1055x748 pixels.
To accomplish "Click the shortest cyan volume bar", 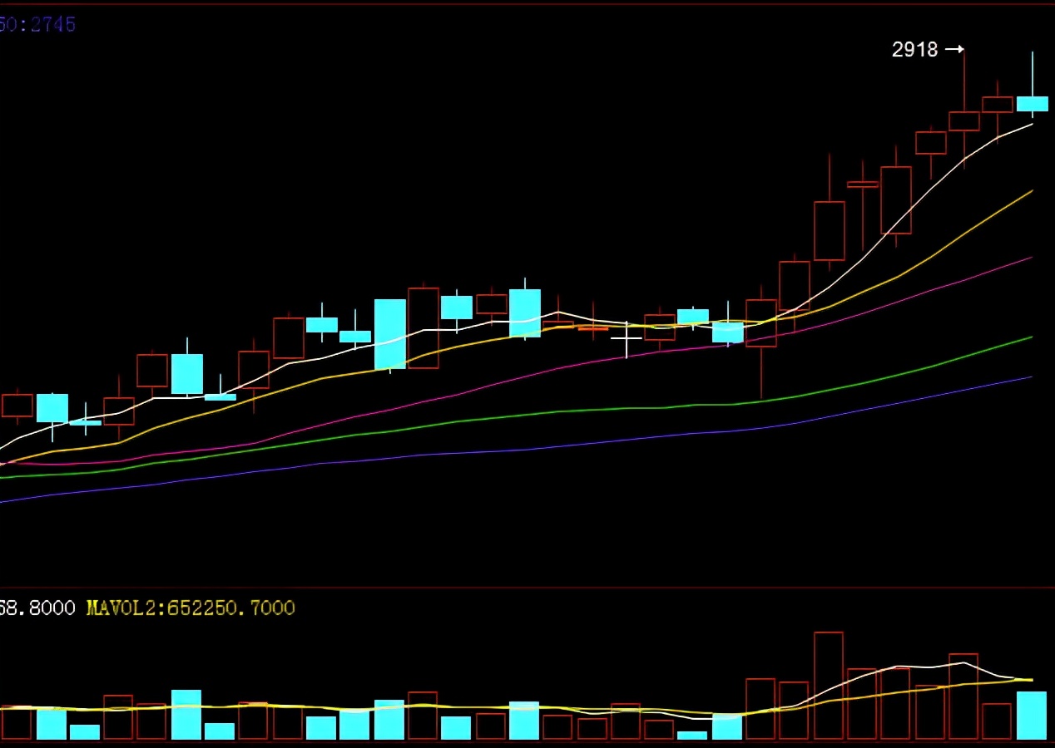I will point(692,736).
